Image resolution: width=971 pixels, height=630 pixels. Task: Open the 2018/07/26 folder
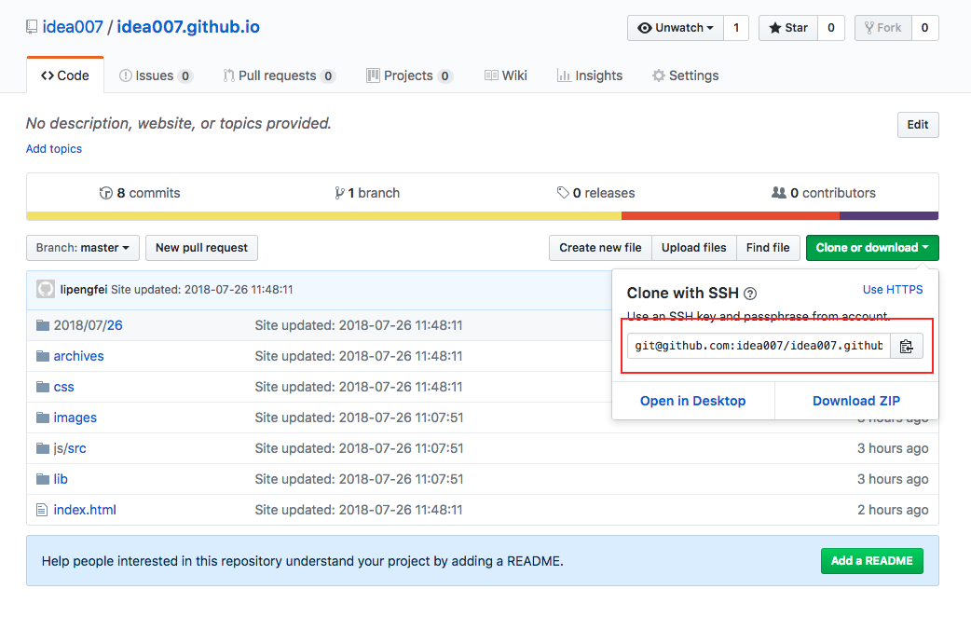(x=88, y=325)
